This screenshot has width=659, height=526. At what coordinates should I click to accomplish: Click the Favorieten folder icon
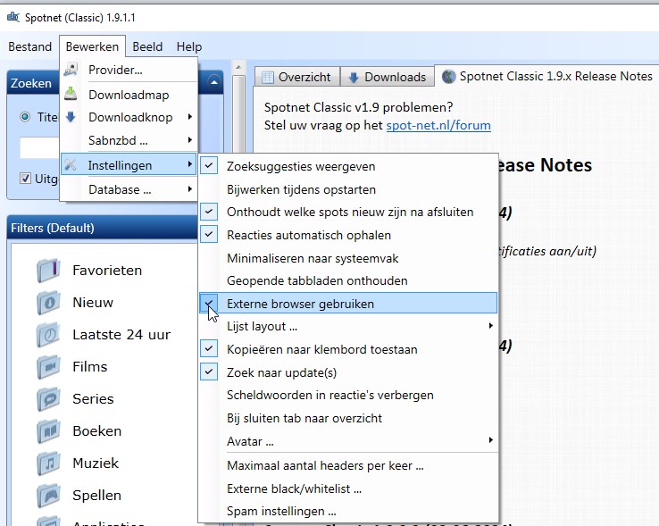point(48,271)
